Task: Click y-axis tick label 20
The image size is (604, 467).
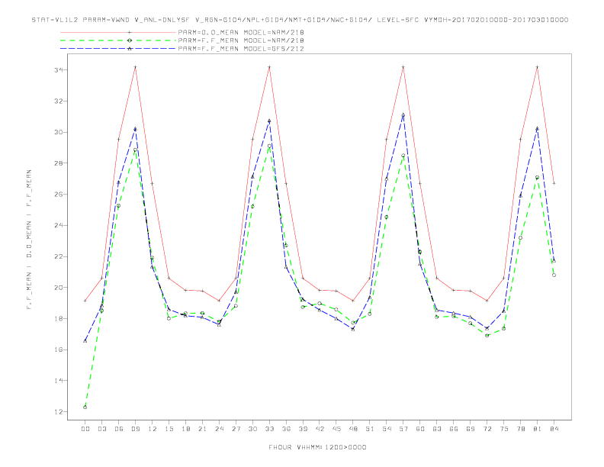Action: pos(59,288)
